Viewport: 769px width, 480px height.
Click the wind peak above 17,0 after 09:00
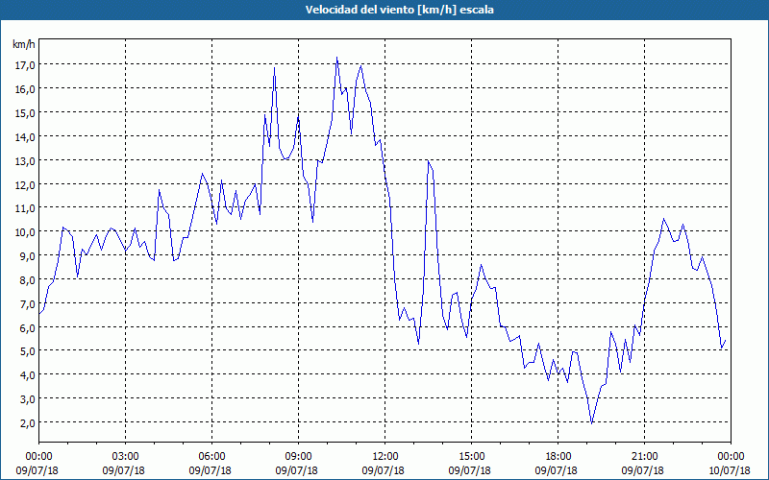(x=337, y=58)
